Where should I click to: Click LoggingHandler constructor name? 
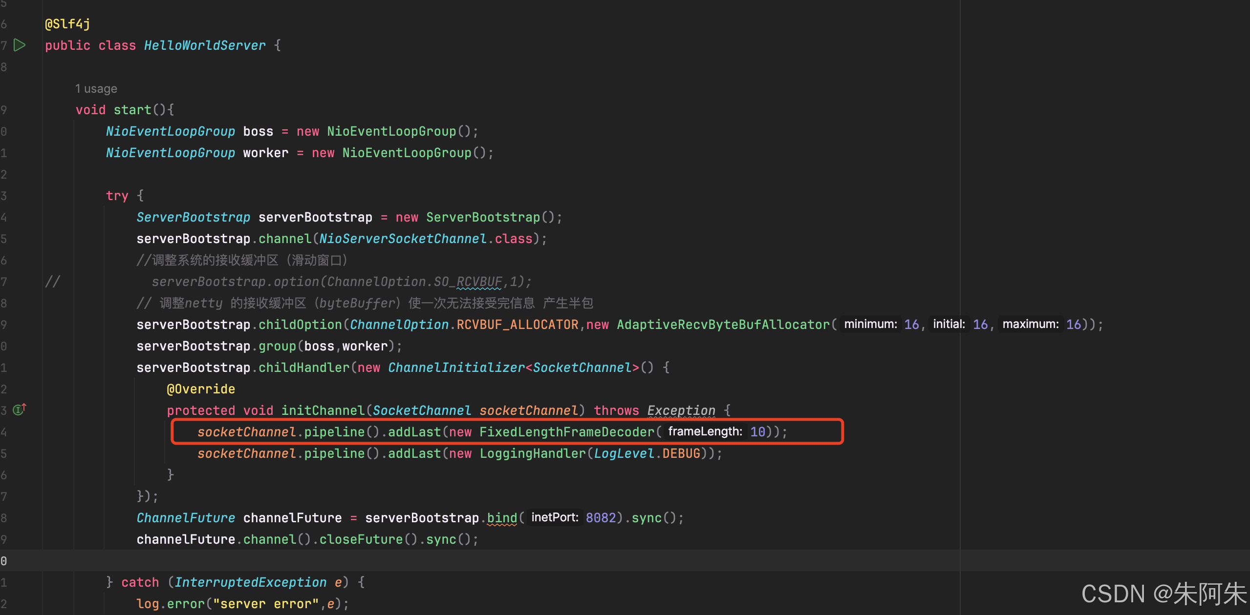click(533, 453)
